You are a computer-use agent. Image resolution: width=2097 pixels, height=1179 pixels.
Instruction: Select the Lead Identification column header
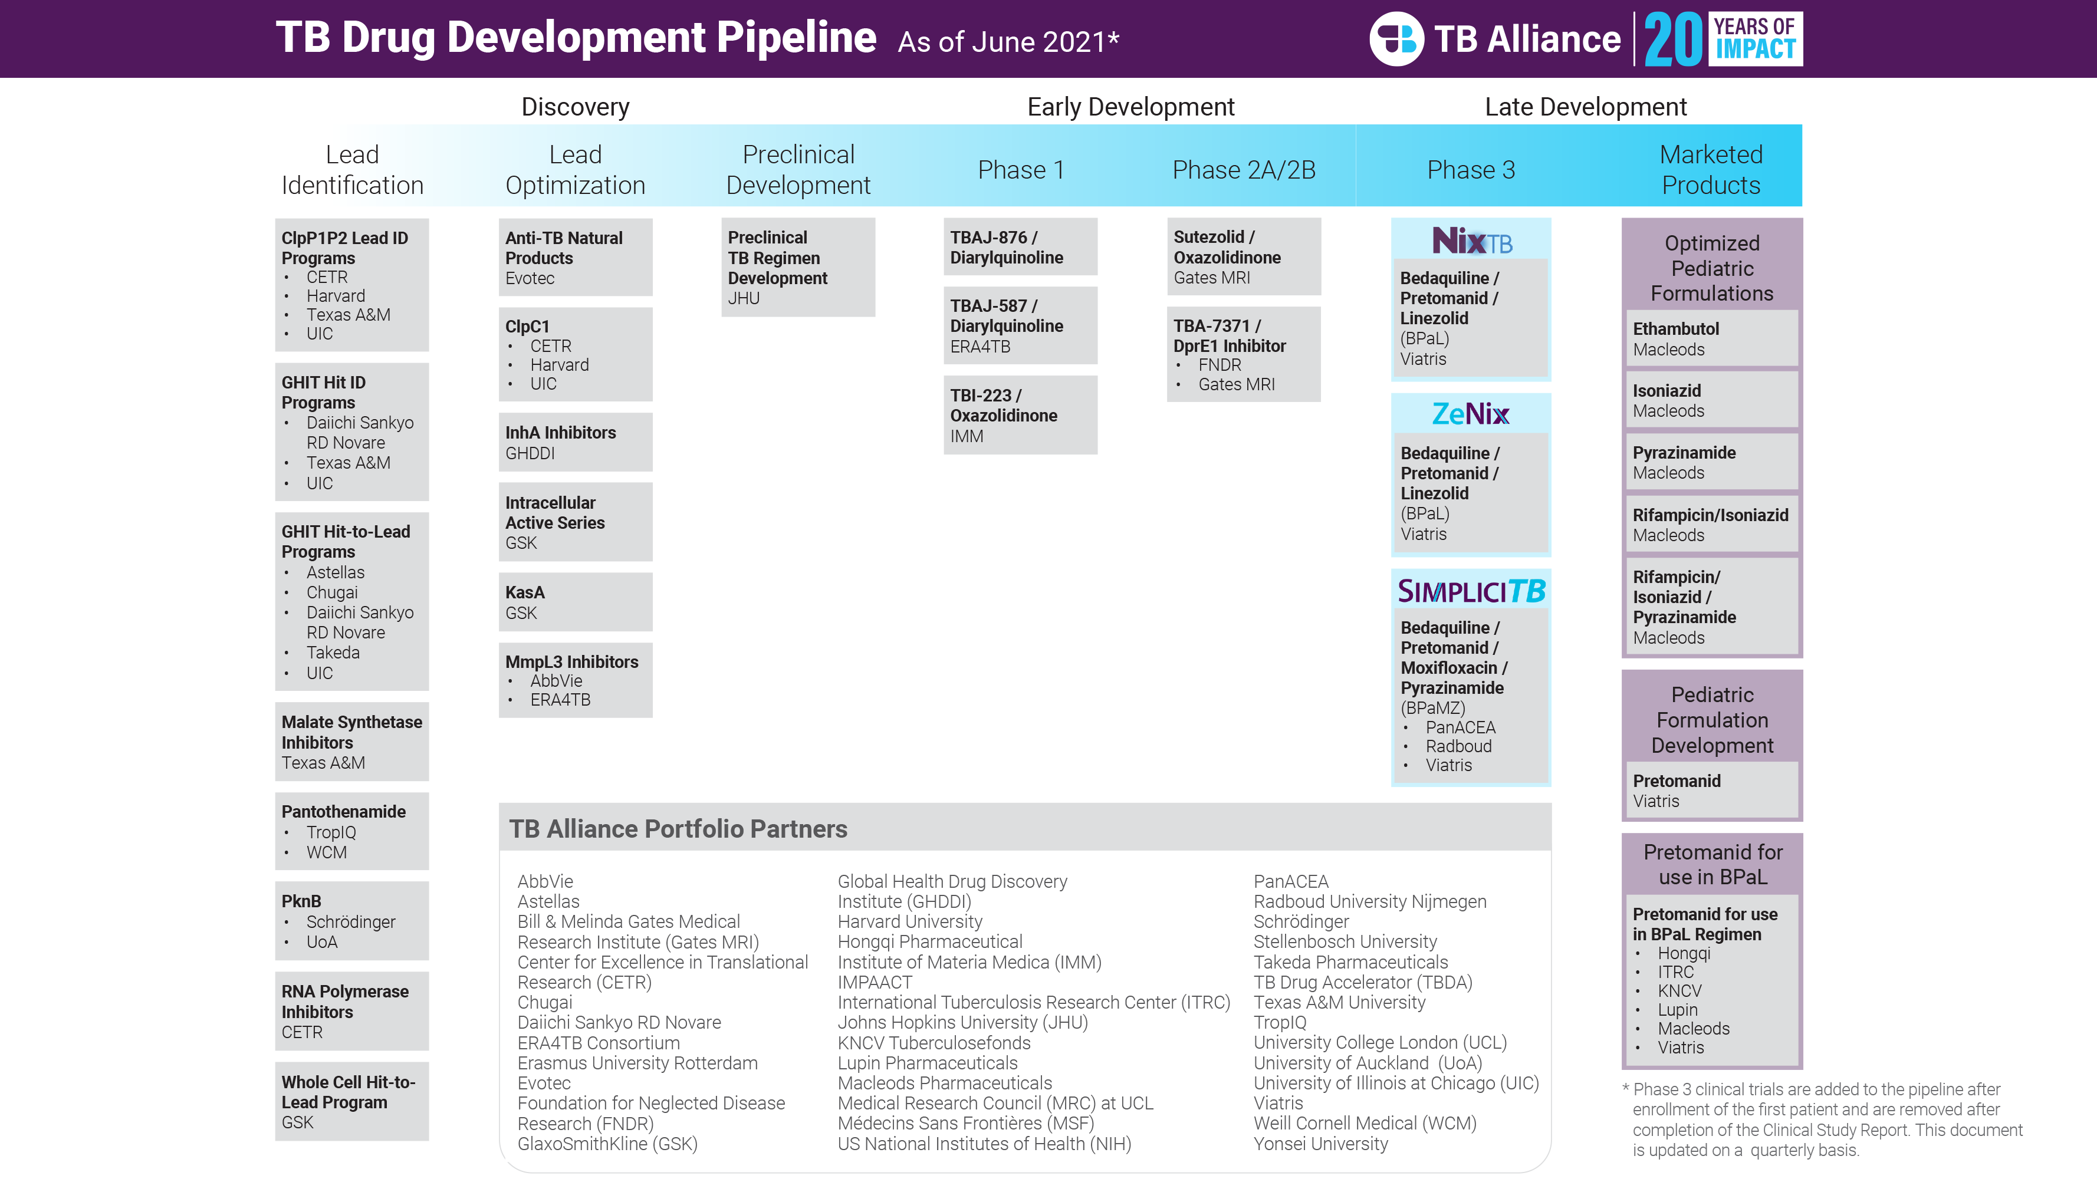(353, 169)
